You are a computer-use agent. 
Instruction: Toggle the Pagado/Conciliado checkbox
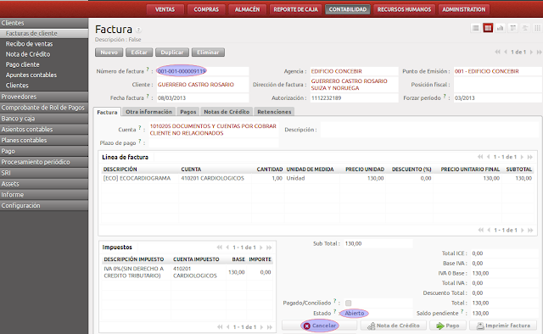[349, 303]
